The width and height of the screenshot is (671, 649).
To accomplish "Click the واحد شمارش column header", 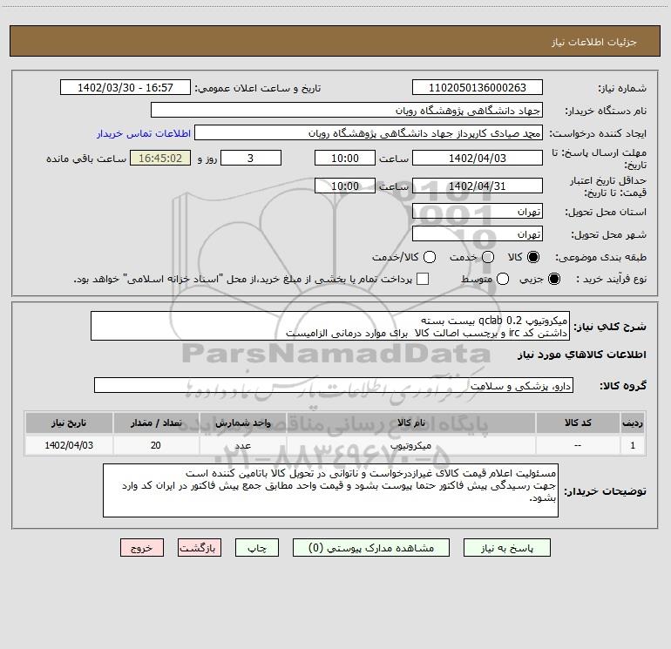I will (x=242, y=423).
